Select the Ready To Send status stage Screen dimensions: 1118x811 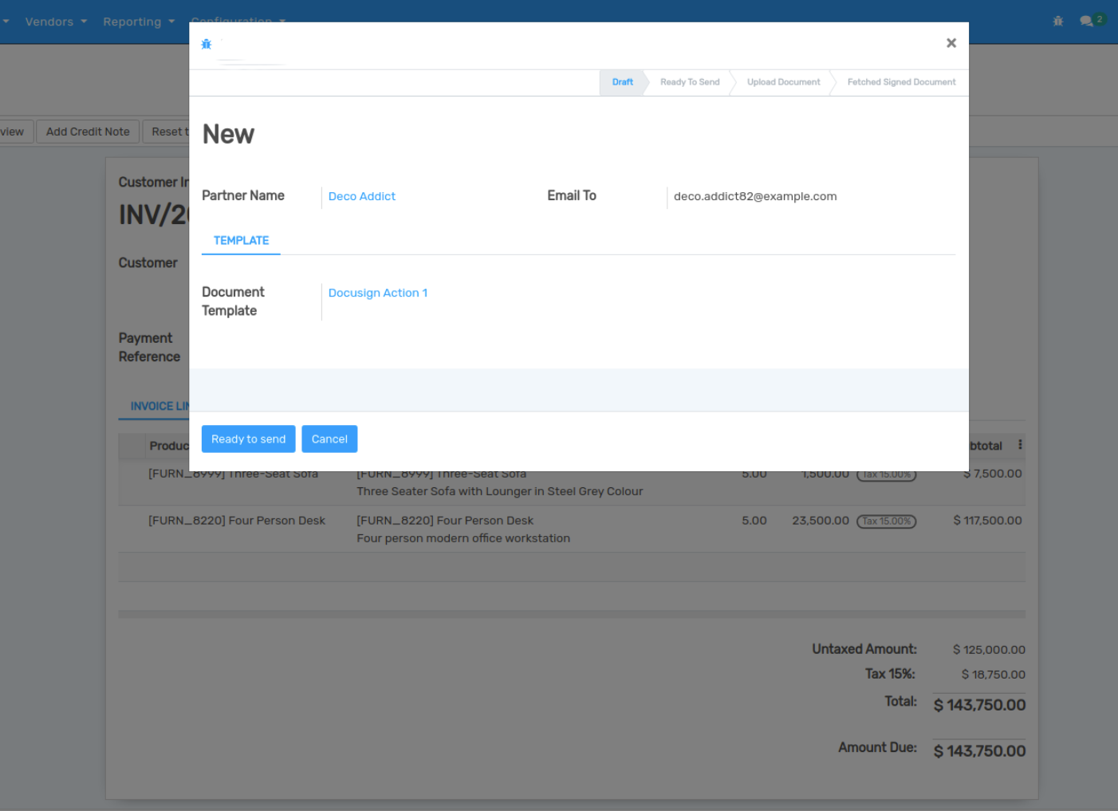(689, 82)
